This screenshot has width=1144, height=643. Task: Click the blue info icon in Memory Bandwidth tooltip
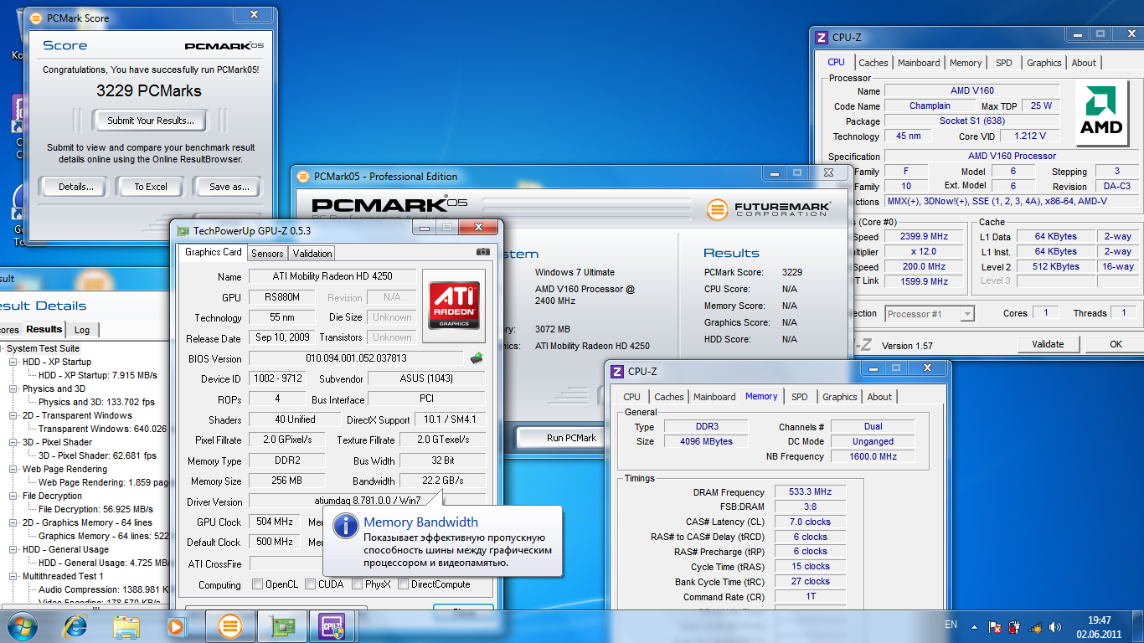[346, 526]
